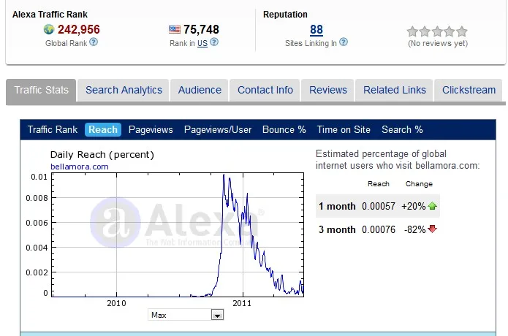508x336 pixels.
Task: Click the bellamora.com chart legend link
Action: pos(80,167)
